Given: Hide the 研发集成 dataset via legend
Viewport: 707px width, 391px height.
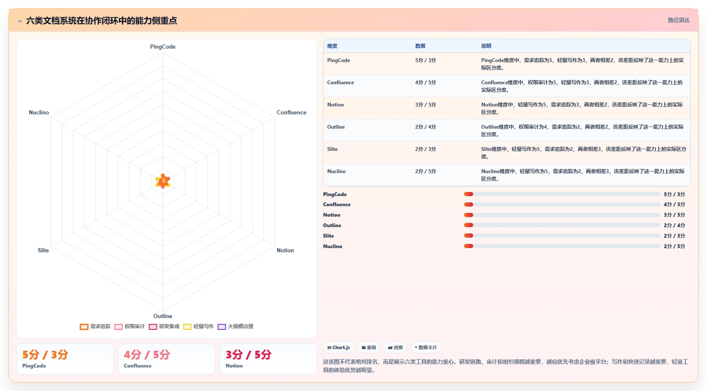Looking at the screenshot, I should pyautogui.click(x=164, y=326).
